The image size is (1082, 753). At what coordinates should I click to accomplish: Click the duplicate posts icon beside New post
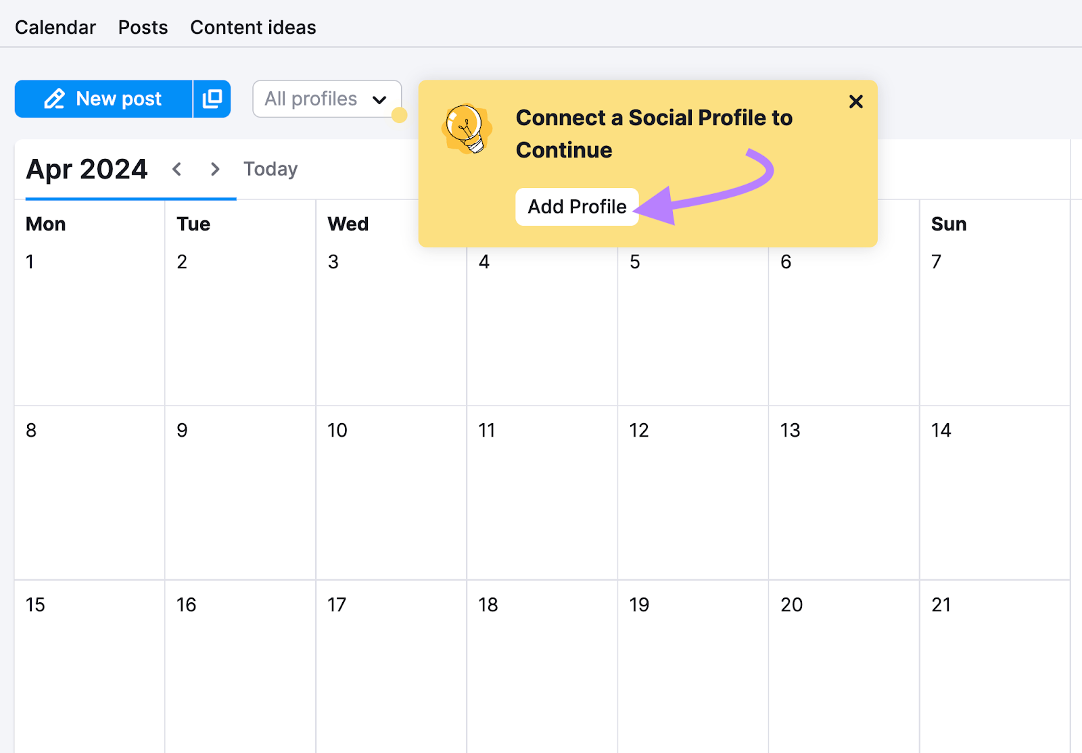(x=212, y=99)
